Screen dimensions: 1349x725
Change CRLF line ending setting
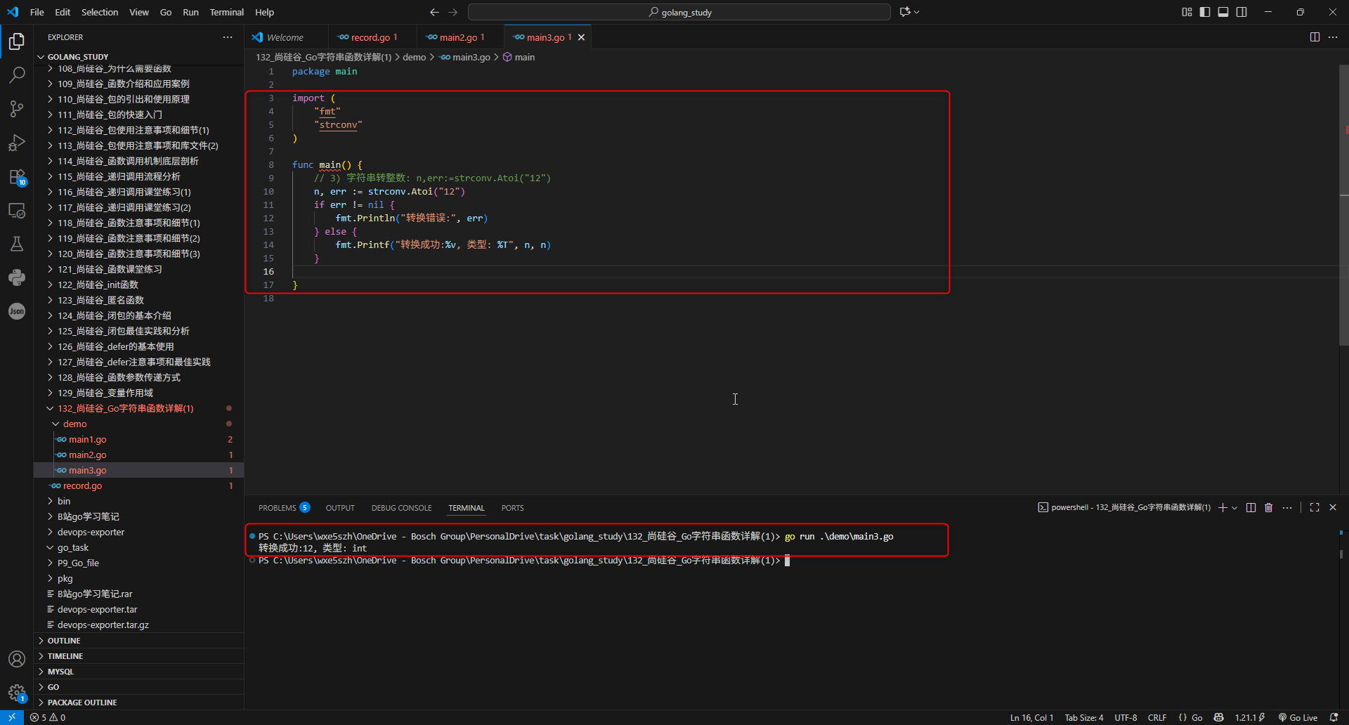1157,717
